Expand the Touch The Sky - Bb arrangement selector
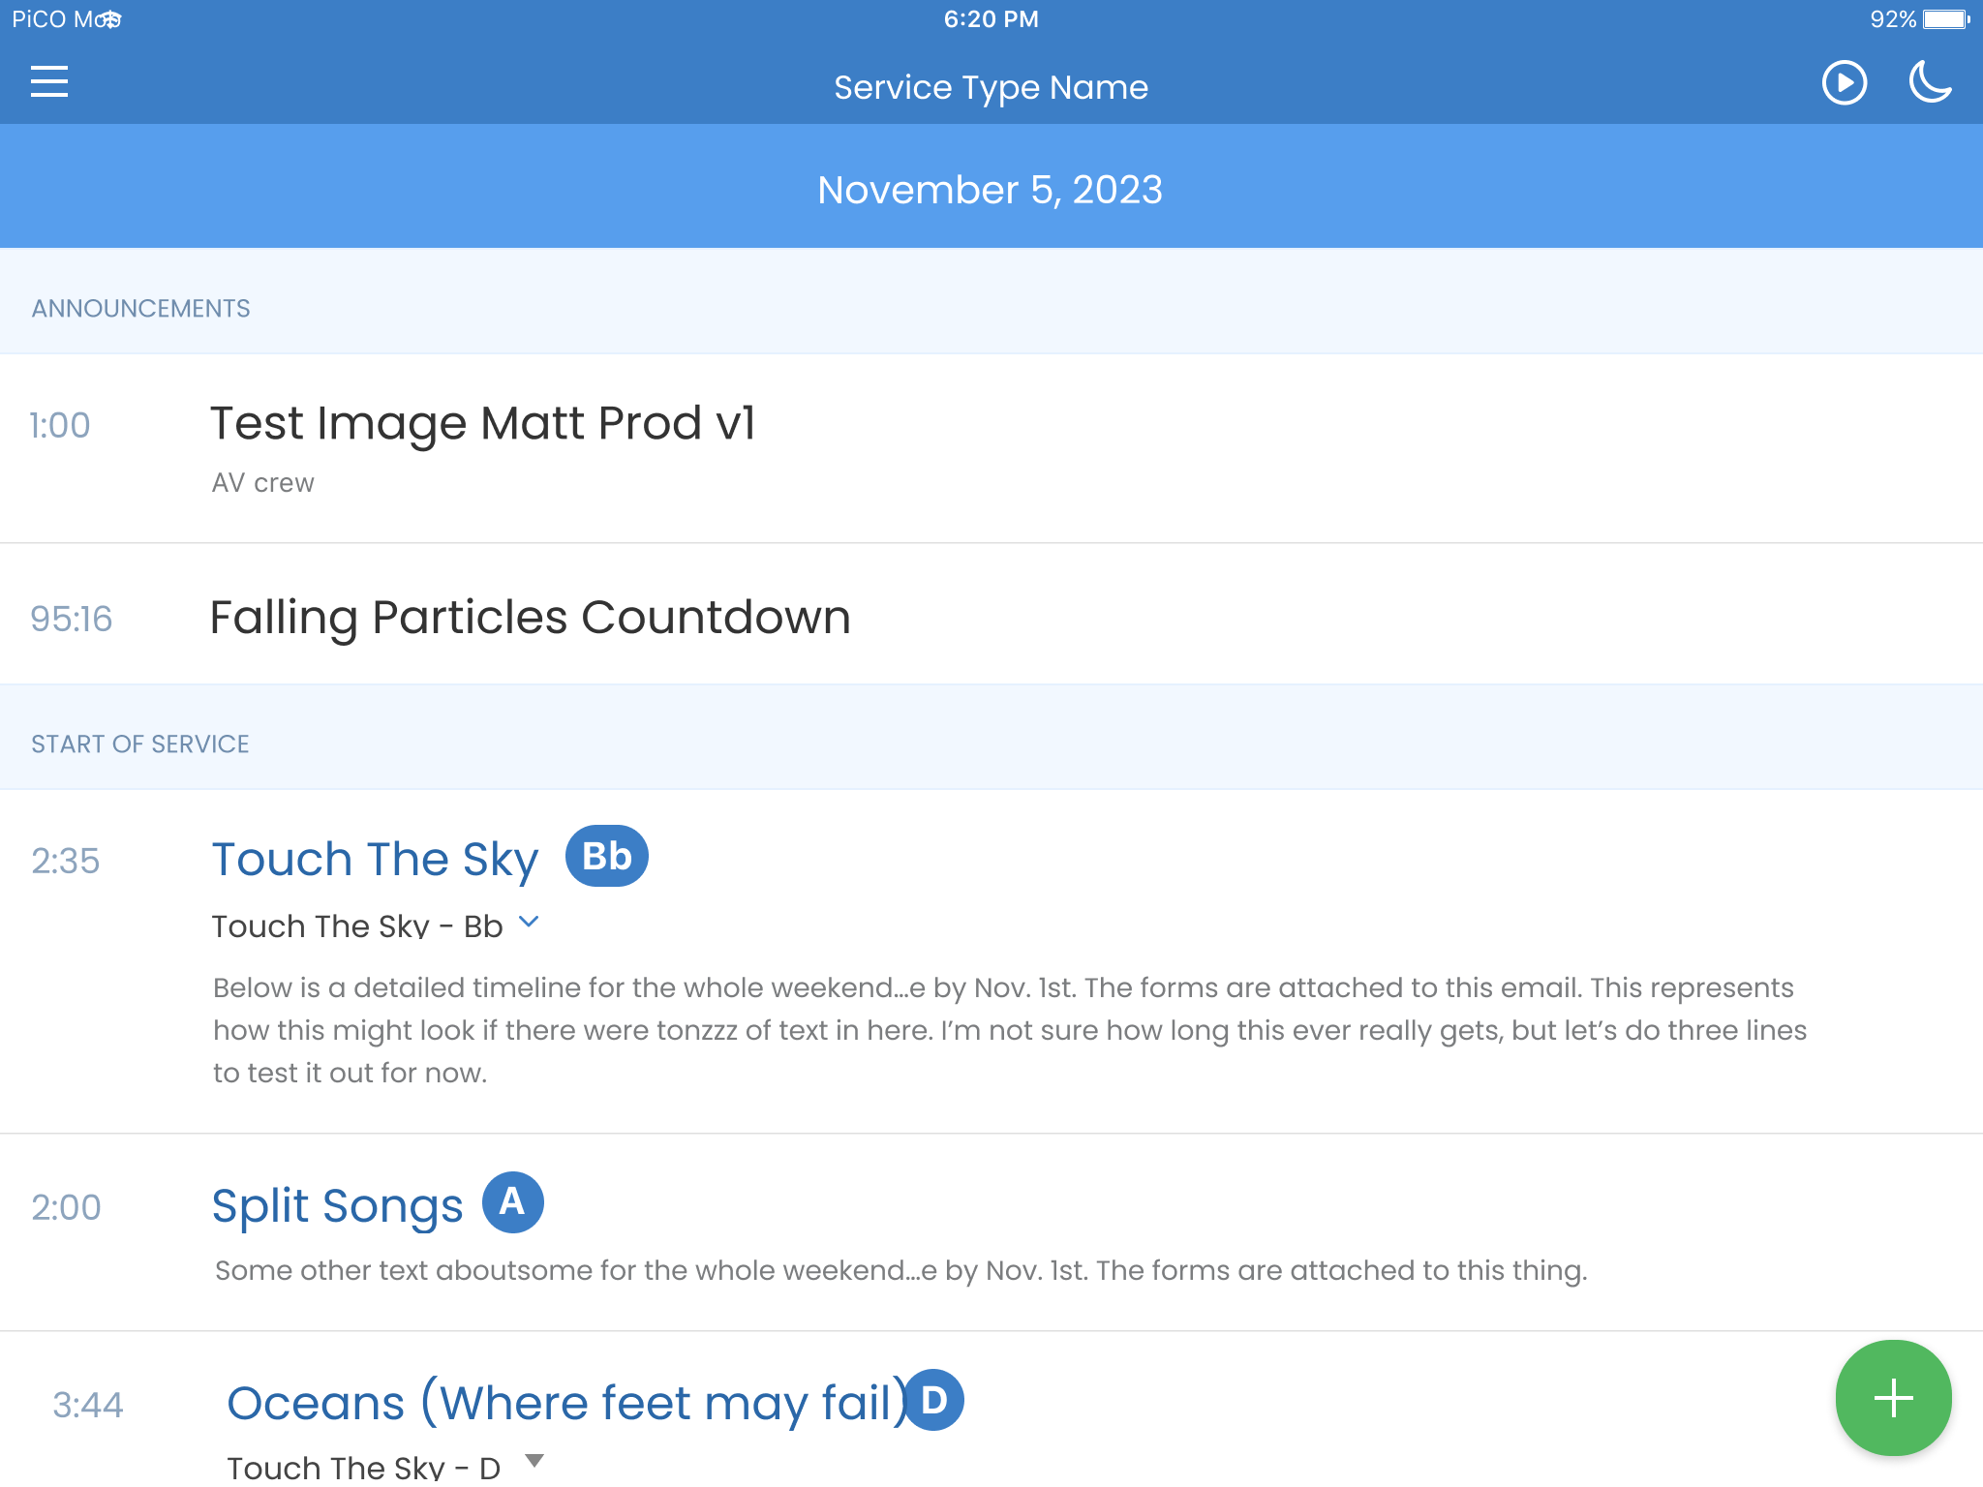Viewport: 1983px width, 1487px height. point(529,923)
